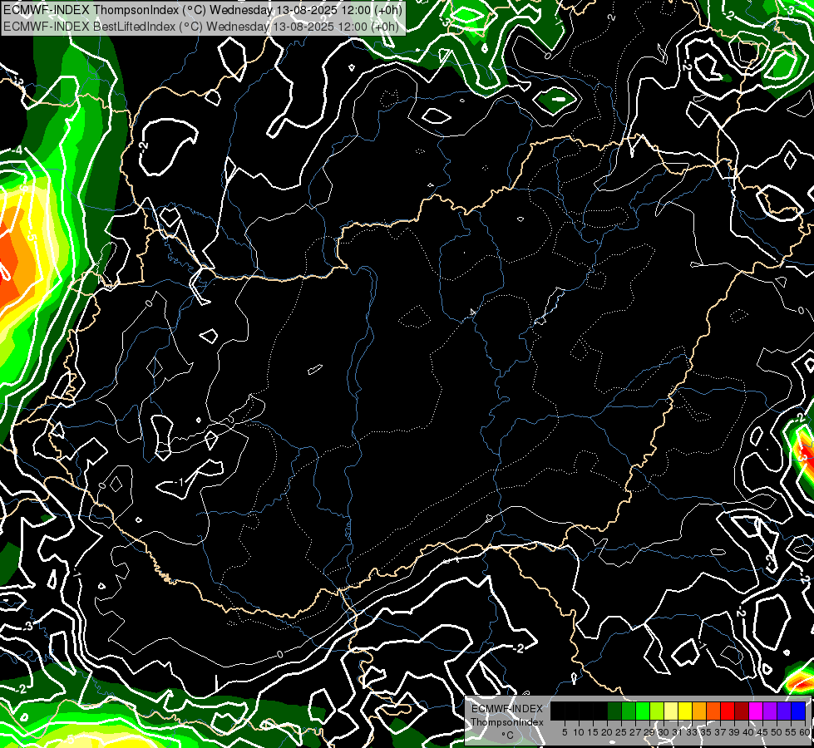The image size is (814, 748).
Task: Select the indigo 50-55 legend swatch
Action: click(784, 711)
